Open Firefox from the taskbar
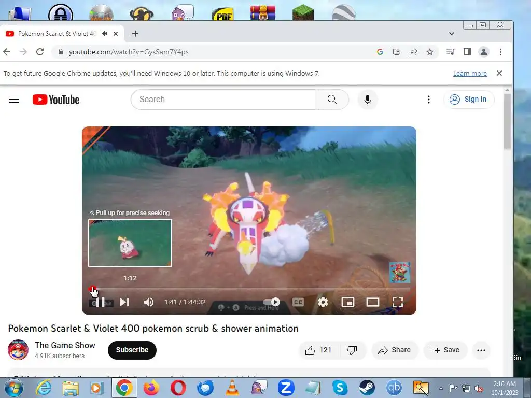Image resolution: width=531 pixels, height=398 pixels. (x=151, y=388)
